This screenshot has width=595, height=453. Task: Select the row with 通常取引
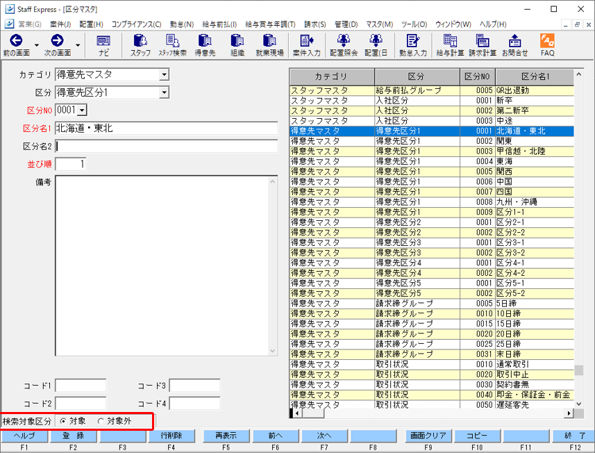point(432,364)
